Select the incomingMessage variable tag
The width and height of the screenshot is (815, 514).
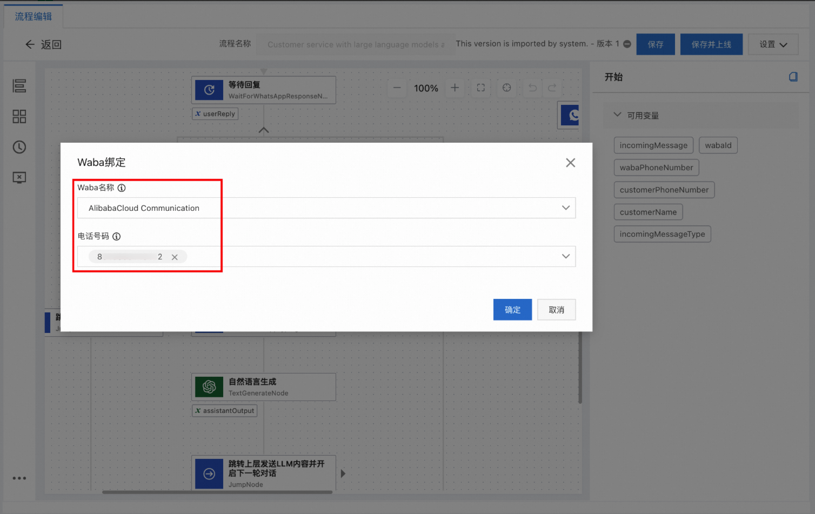(x=653, y=145)
